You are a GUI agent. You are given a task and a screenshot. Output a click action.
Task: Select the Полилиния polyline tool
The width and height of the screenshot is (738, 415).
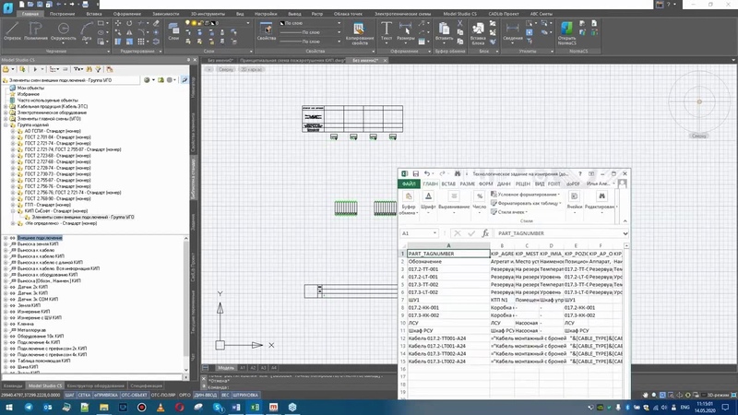tap(36, 31)
